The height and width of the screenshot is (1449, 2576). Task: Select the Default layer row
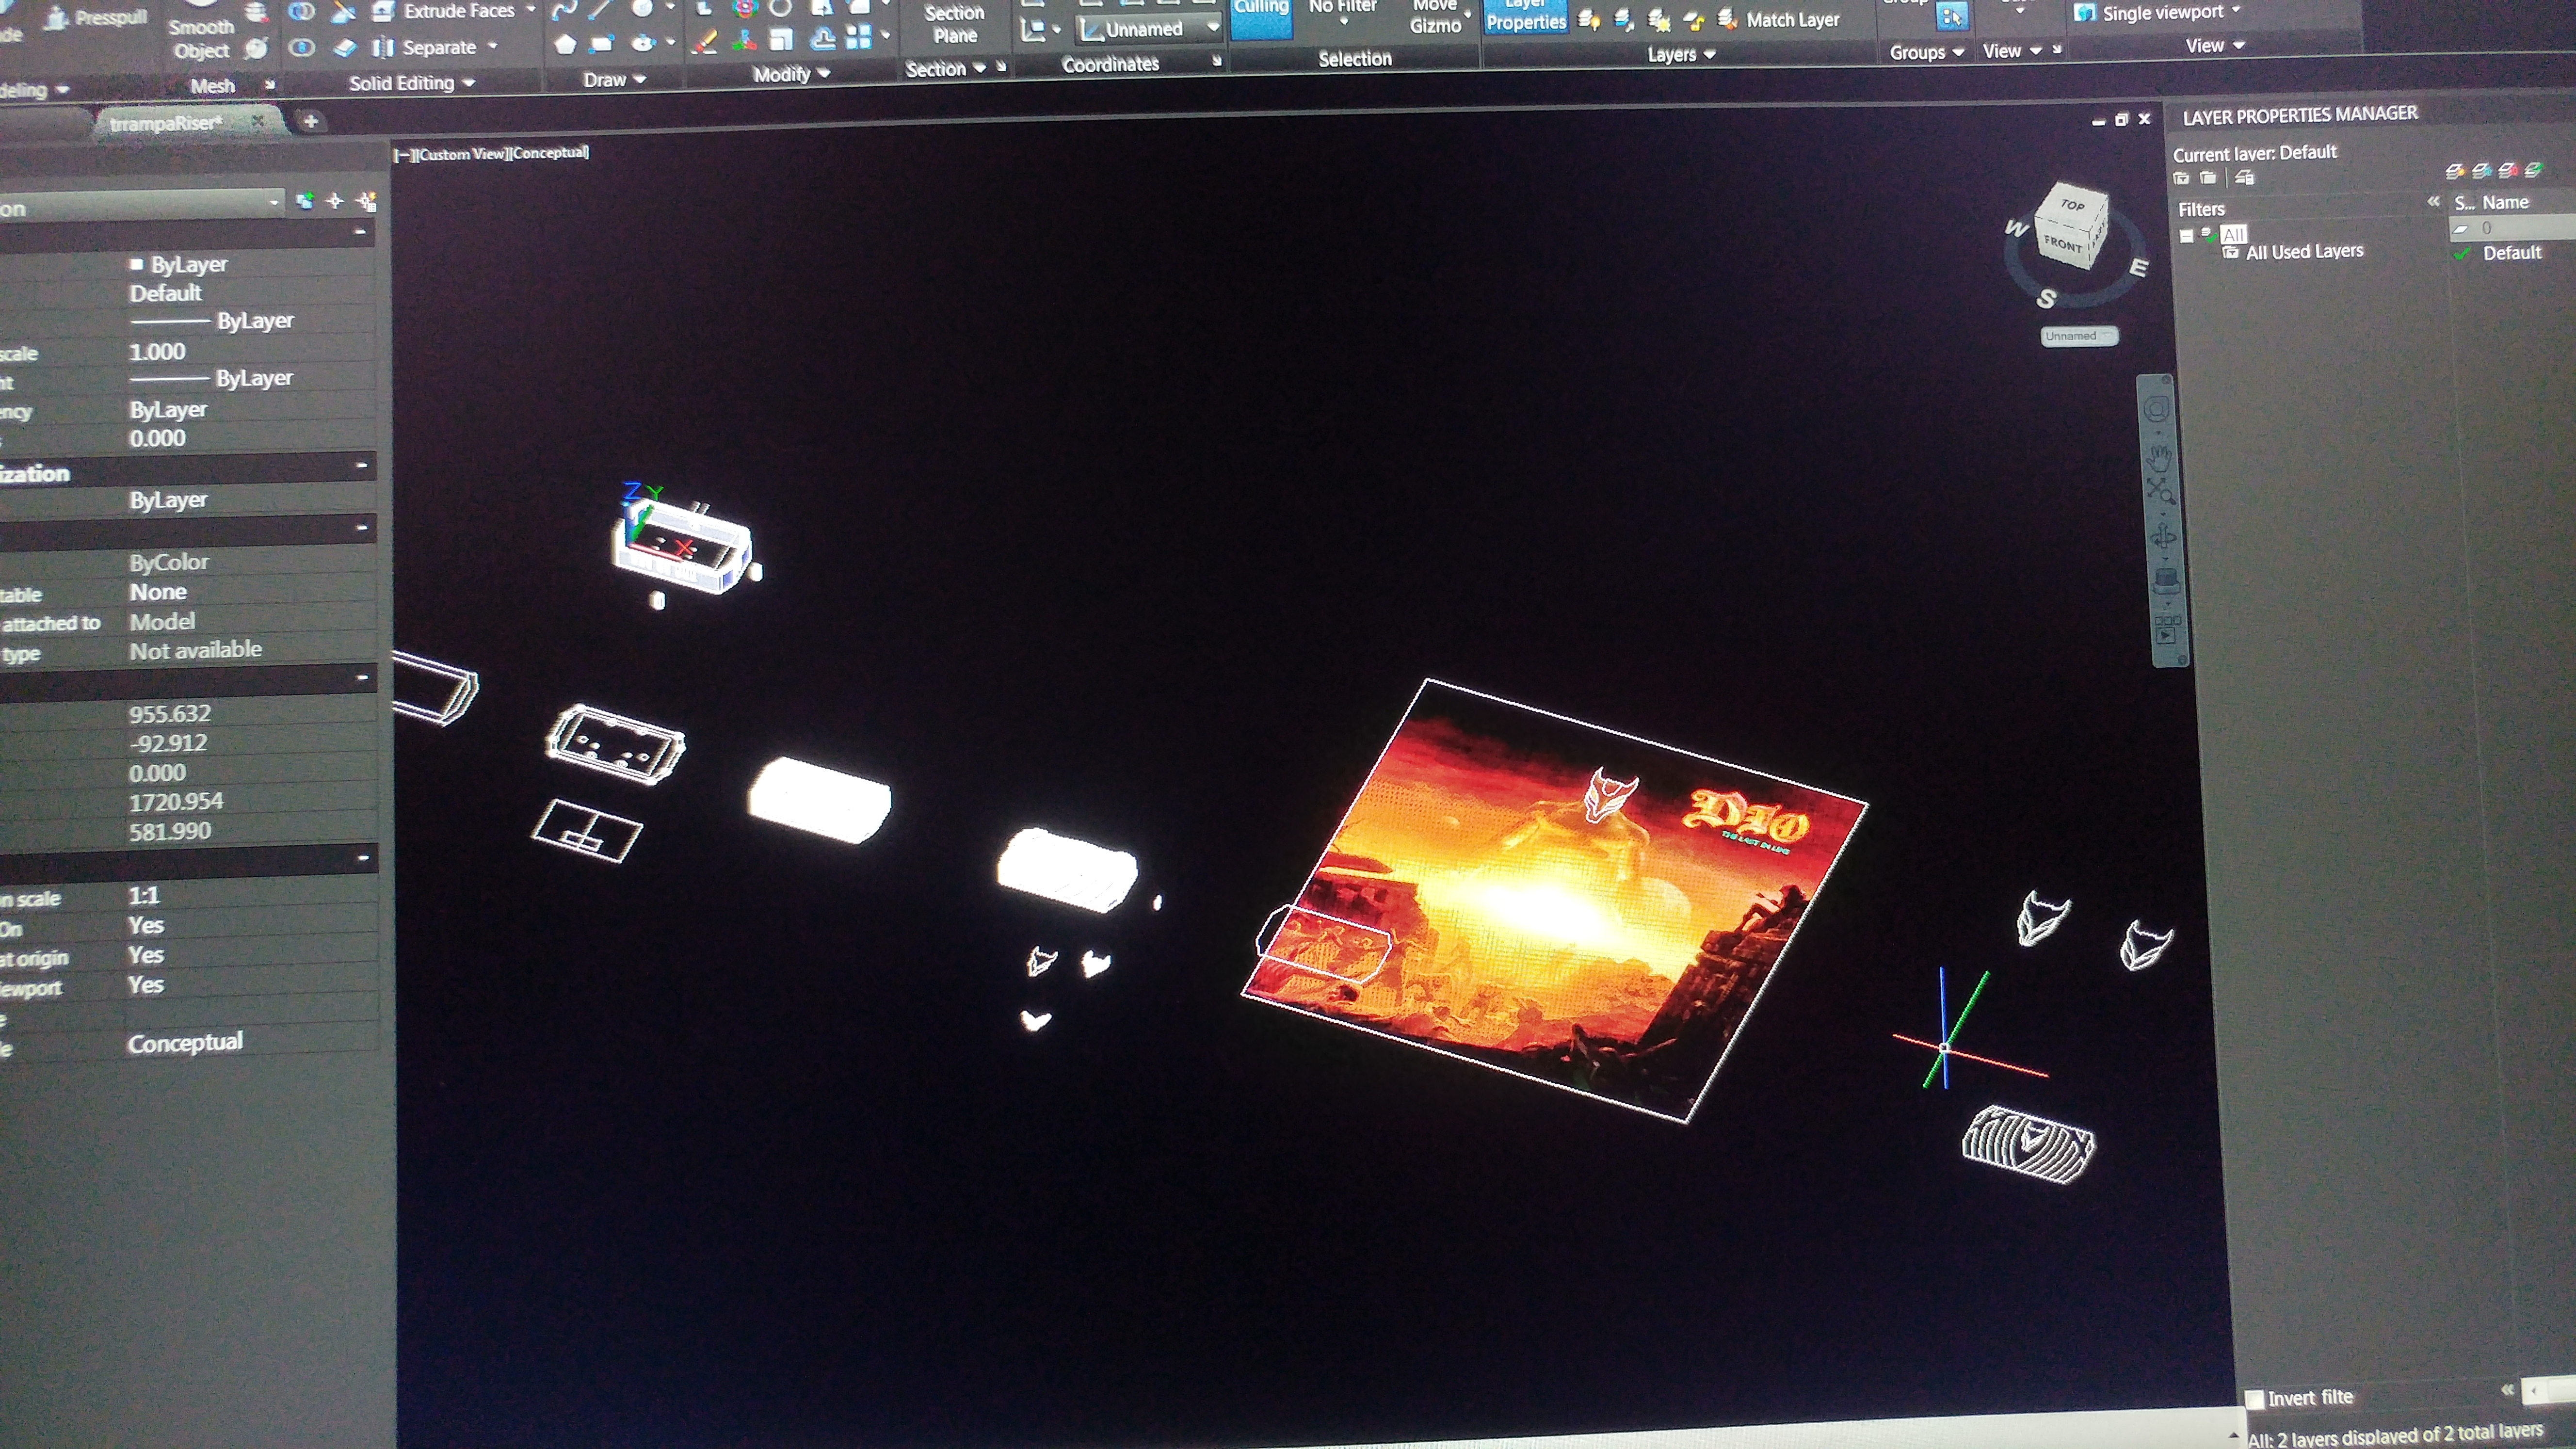[x=2511, y=253]
